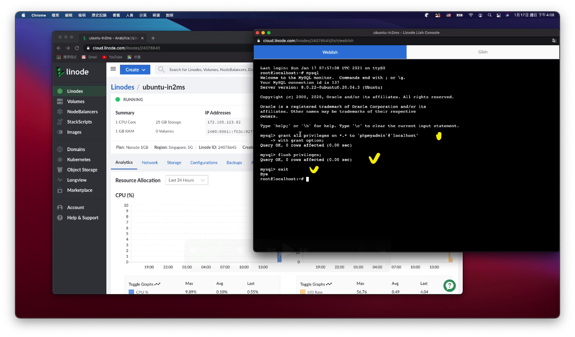This screenshot has width=575, height=337.
Task: Select the Backups tab
Action: pos(234,162)
